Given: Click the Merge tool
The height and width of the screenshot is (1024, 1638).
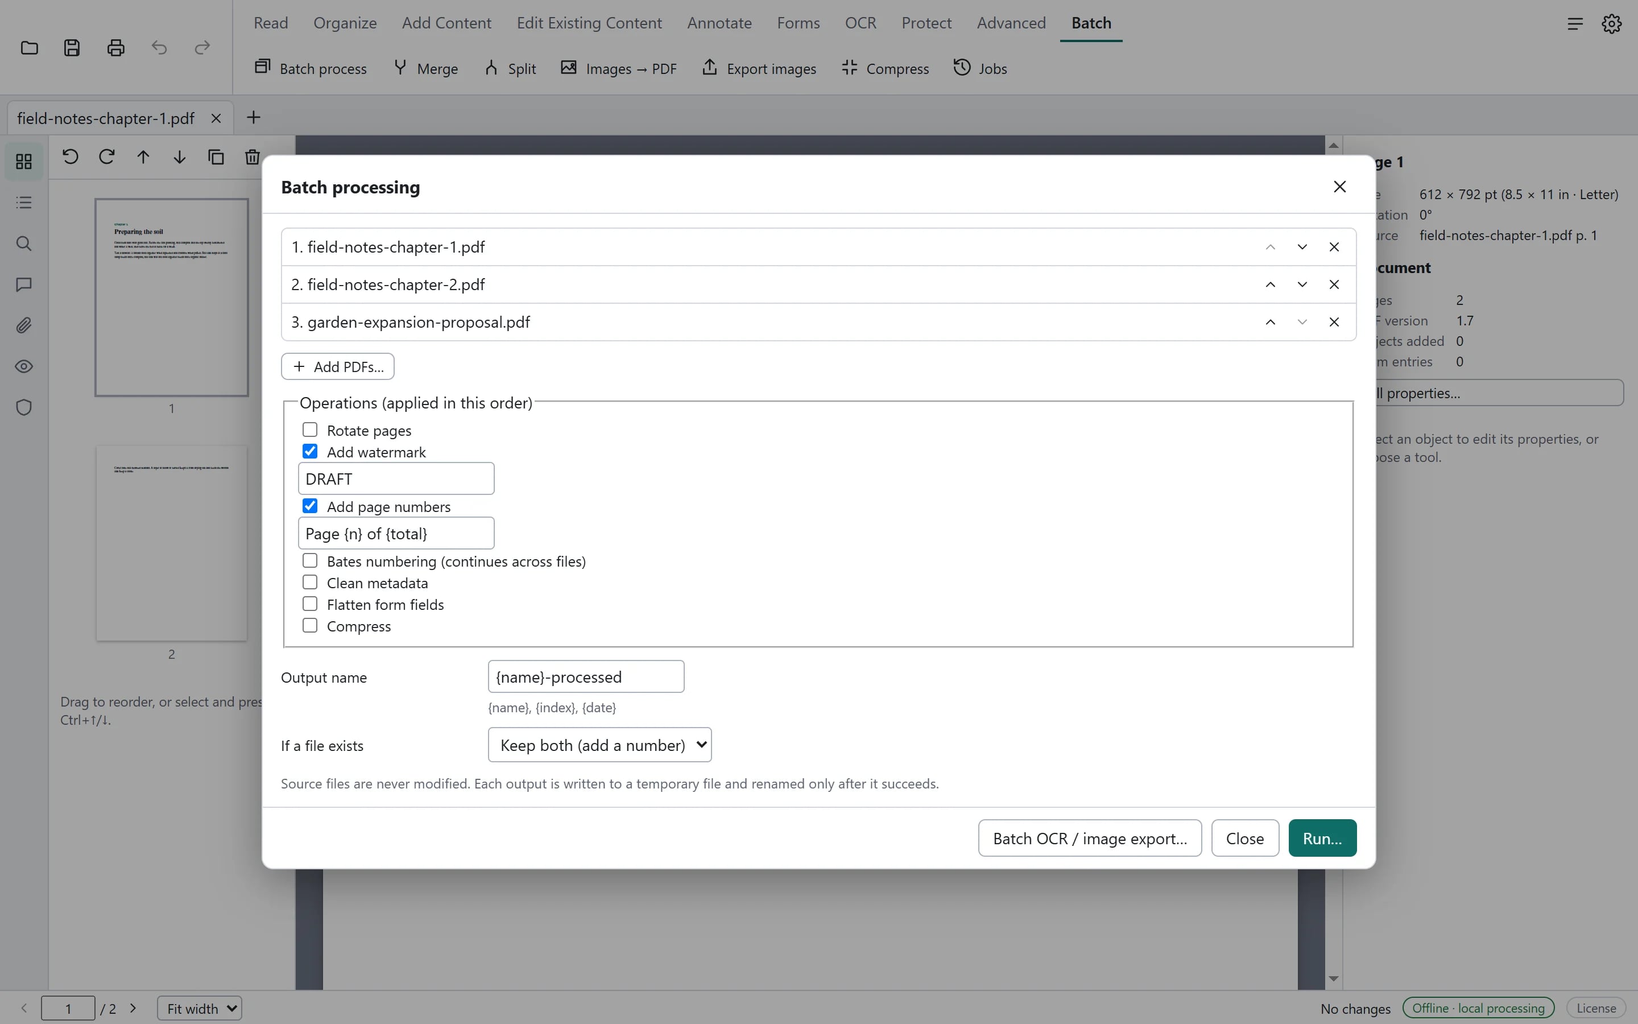Looking at the screenshot, I should (x=426, y=68).
